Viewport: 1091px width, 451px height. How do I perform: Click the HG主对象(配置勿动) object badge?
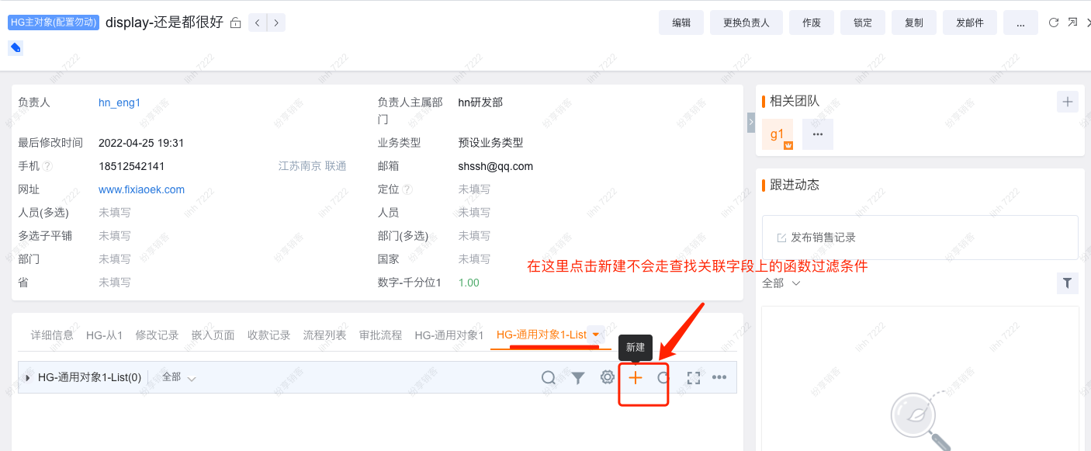54,23
